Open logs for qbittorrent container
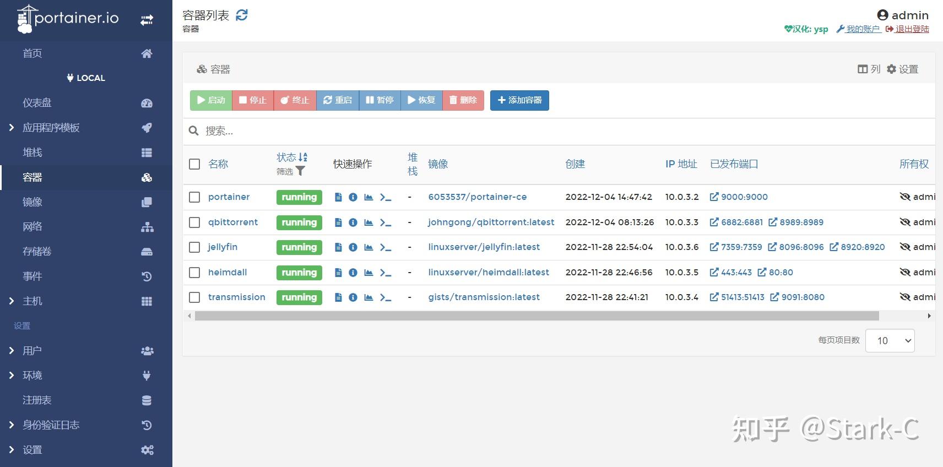The width and height of the screenshot is (943, 467). [x=338, y=222]
